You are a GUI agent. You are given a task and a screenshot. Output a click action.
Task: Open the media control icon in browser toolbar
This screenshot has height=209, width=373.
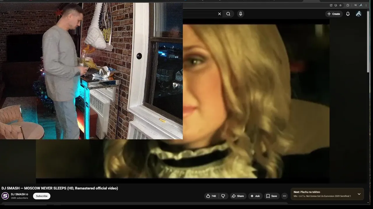click(x=356, y=5)
